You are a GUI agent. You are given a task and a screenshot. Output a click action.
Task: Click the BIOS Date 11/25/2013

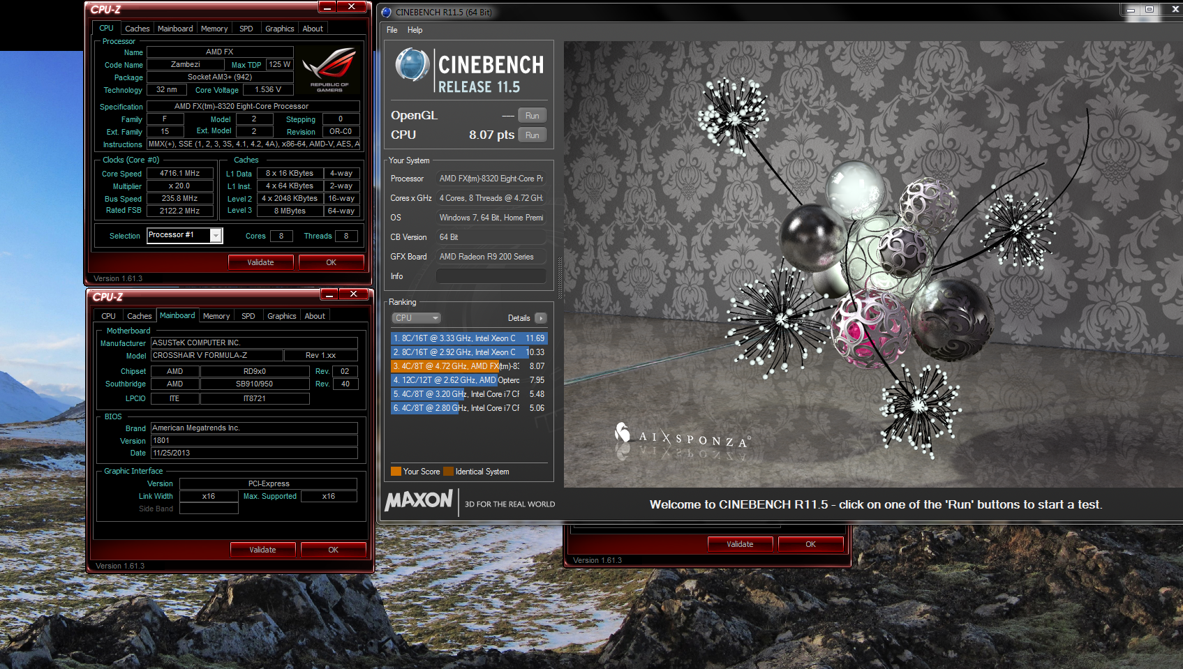[254, 453]
